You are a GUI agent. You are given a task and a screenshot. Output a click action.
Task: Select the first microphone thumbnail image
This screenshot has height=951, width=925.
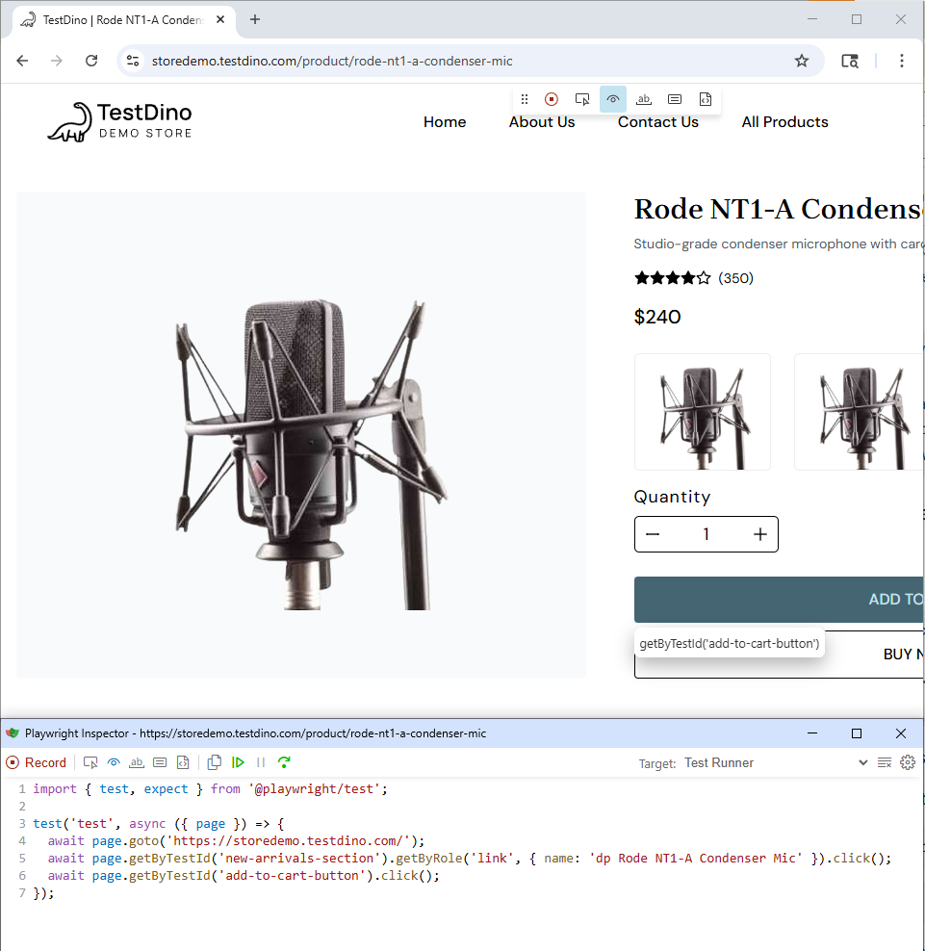703,412
